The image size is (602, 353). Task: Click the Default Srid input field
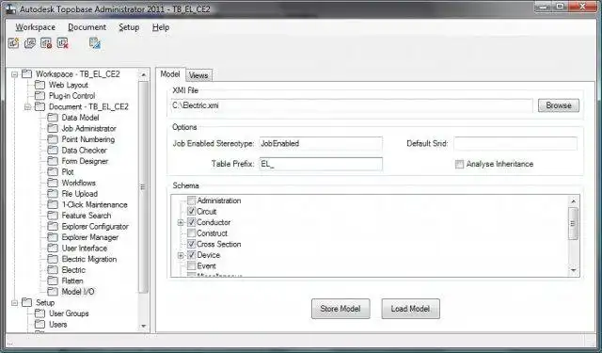click(x=515, y=144)
